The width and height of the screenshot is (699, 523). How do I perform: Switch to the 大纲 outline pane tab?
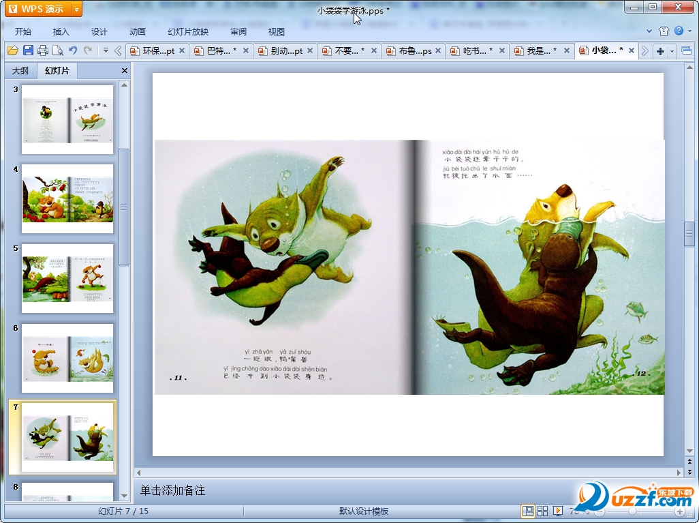[20, 70]
